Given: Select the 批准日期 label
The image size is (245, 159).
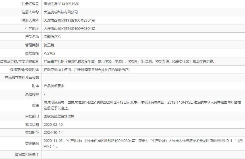Looking at the screenshot, I should click(32, 125).
